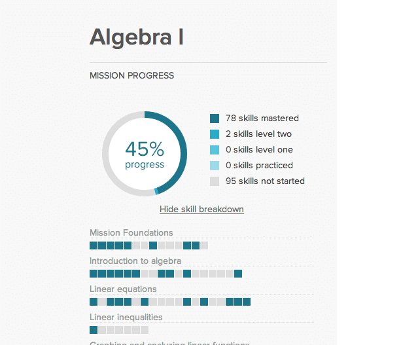Screen dimensions: 401x345
Task: Click the Hide skill breakdown link
Action: pyautogui.click(x=201, y=209)
